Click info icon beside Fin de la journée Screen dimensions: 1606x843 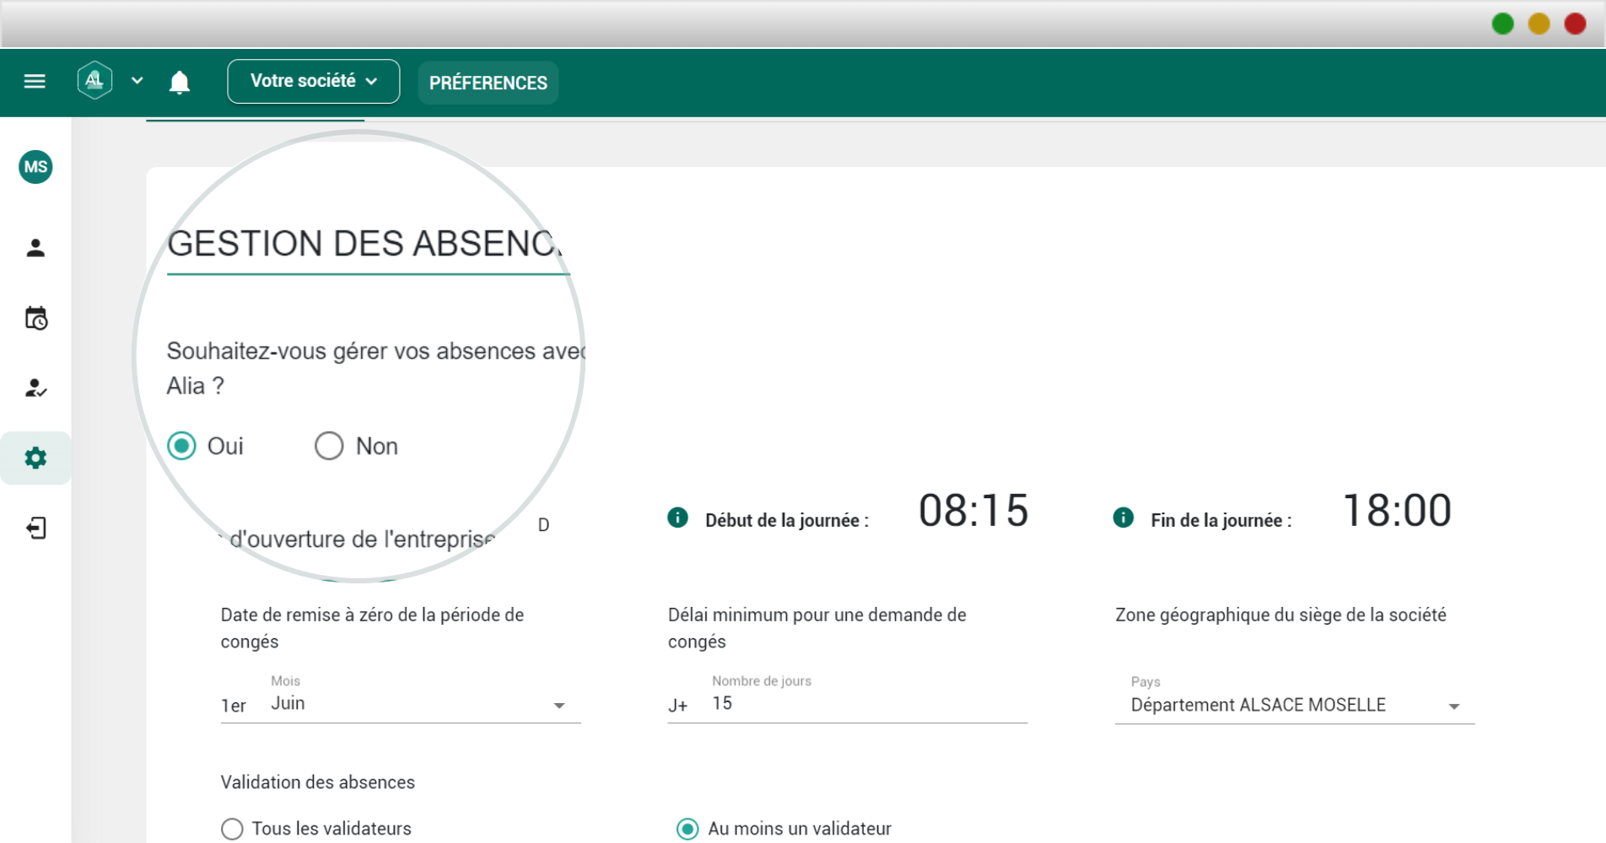tap(1123, 517)
